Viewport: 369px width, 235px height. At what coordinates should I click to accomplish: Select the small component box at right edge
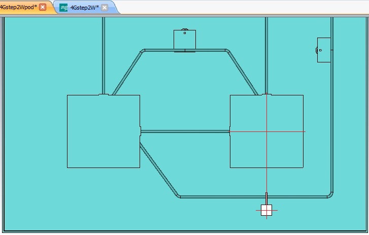pyautogui.click(x=324, y=50)
